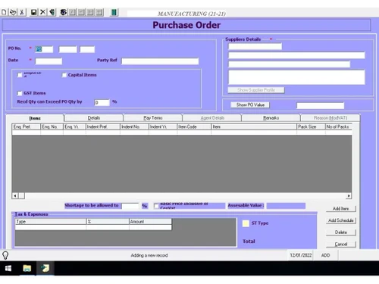Click the yellow ST Type swatch
This screenshot has height=284, width=379.
tap(246, 223)
